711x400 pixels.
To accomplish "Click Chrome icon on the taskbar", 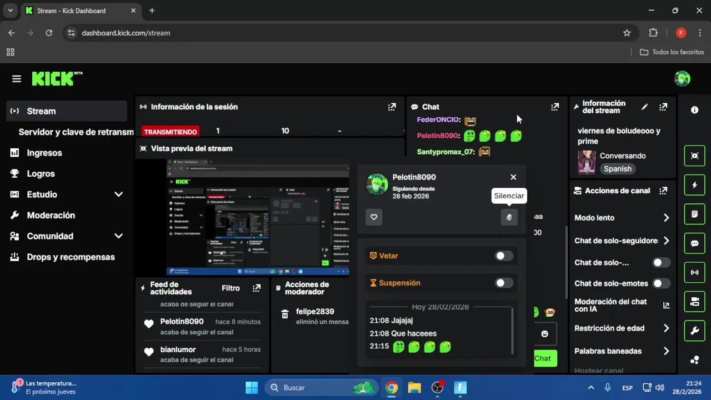I will tap(392, 387).
